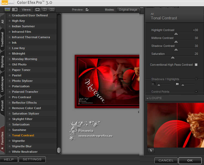
Task: Select the side-by-side preview view button
Action: (x=52, y=9)
